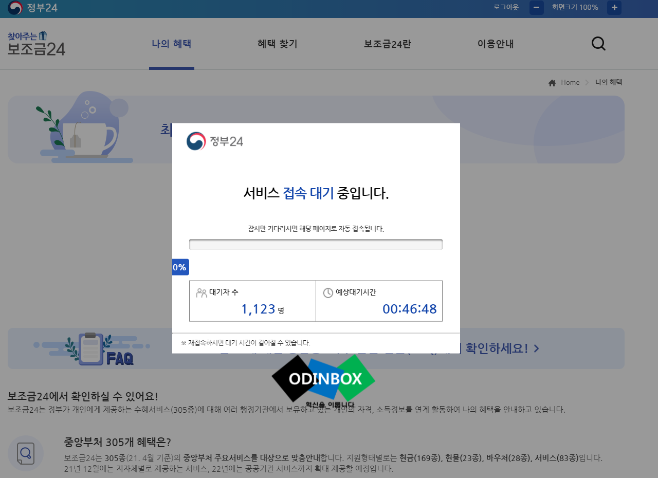
Task: Click the waiting people icon
Action: tap(202, 293)
